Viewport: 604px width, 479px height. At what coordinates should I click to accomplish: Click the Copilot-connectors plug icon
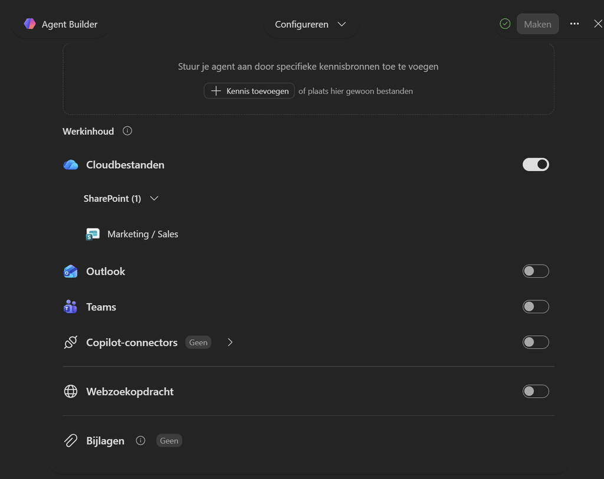point(71,342)
